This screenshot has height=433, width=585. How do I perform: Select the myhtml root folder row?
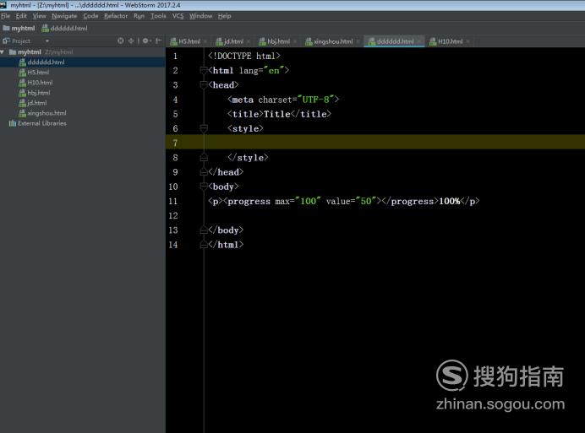83,52
